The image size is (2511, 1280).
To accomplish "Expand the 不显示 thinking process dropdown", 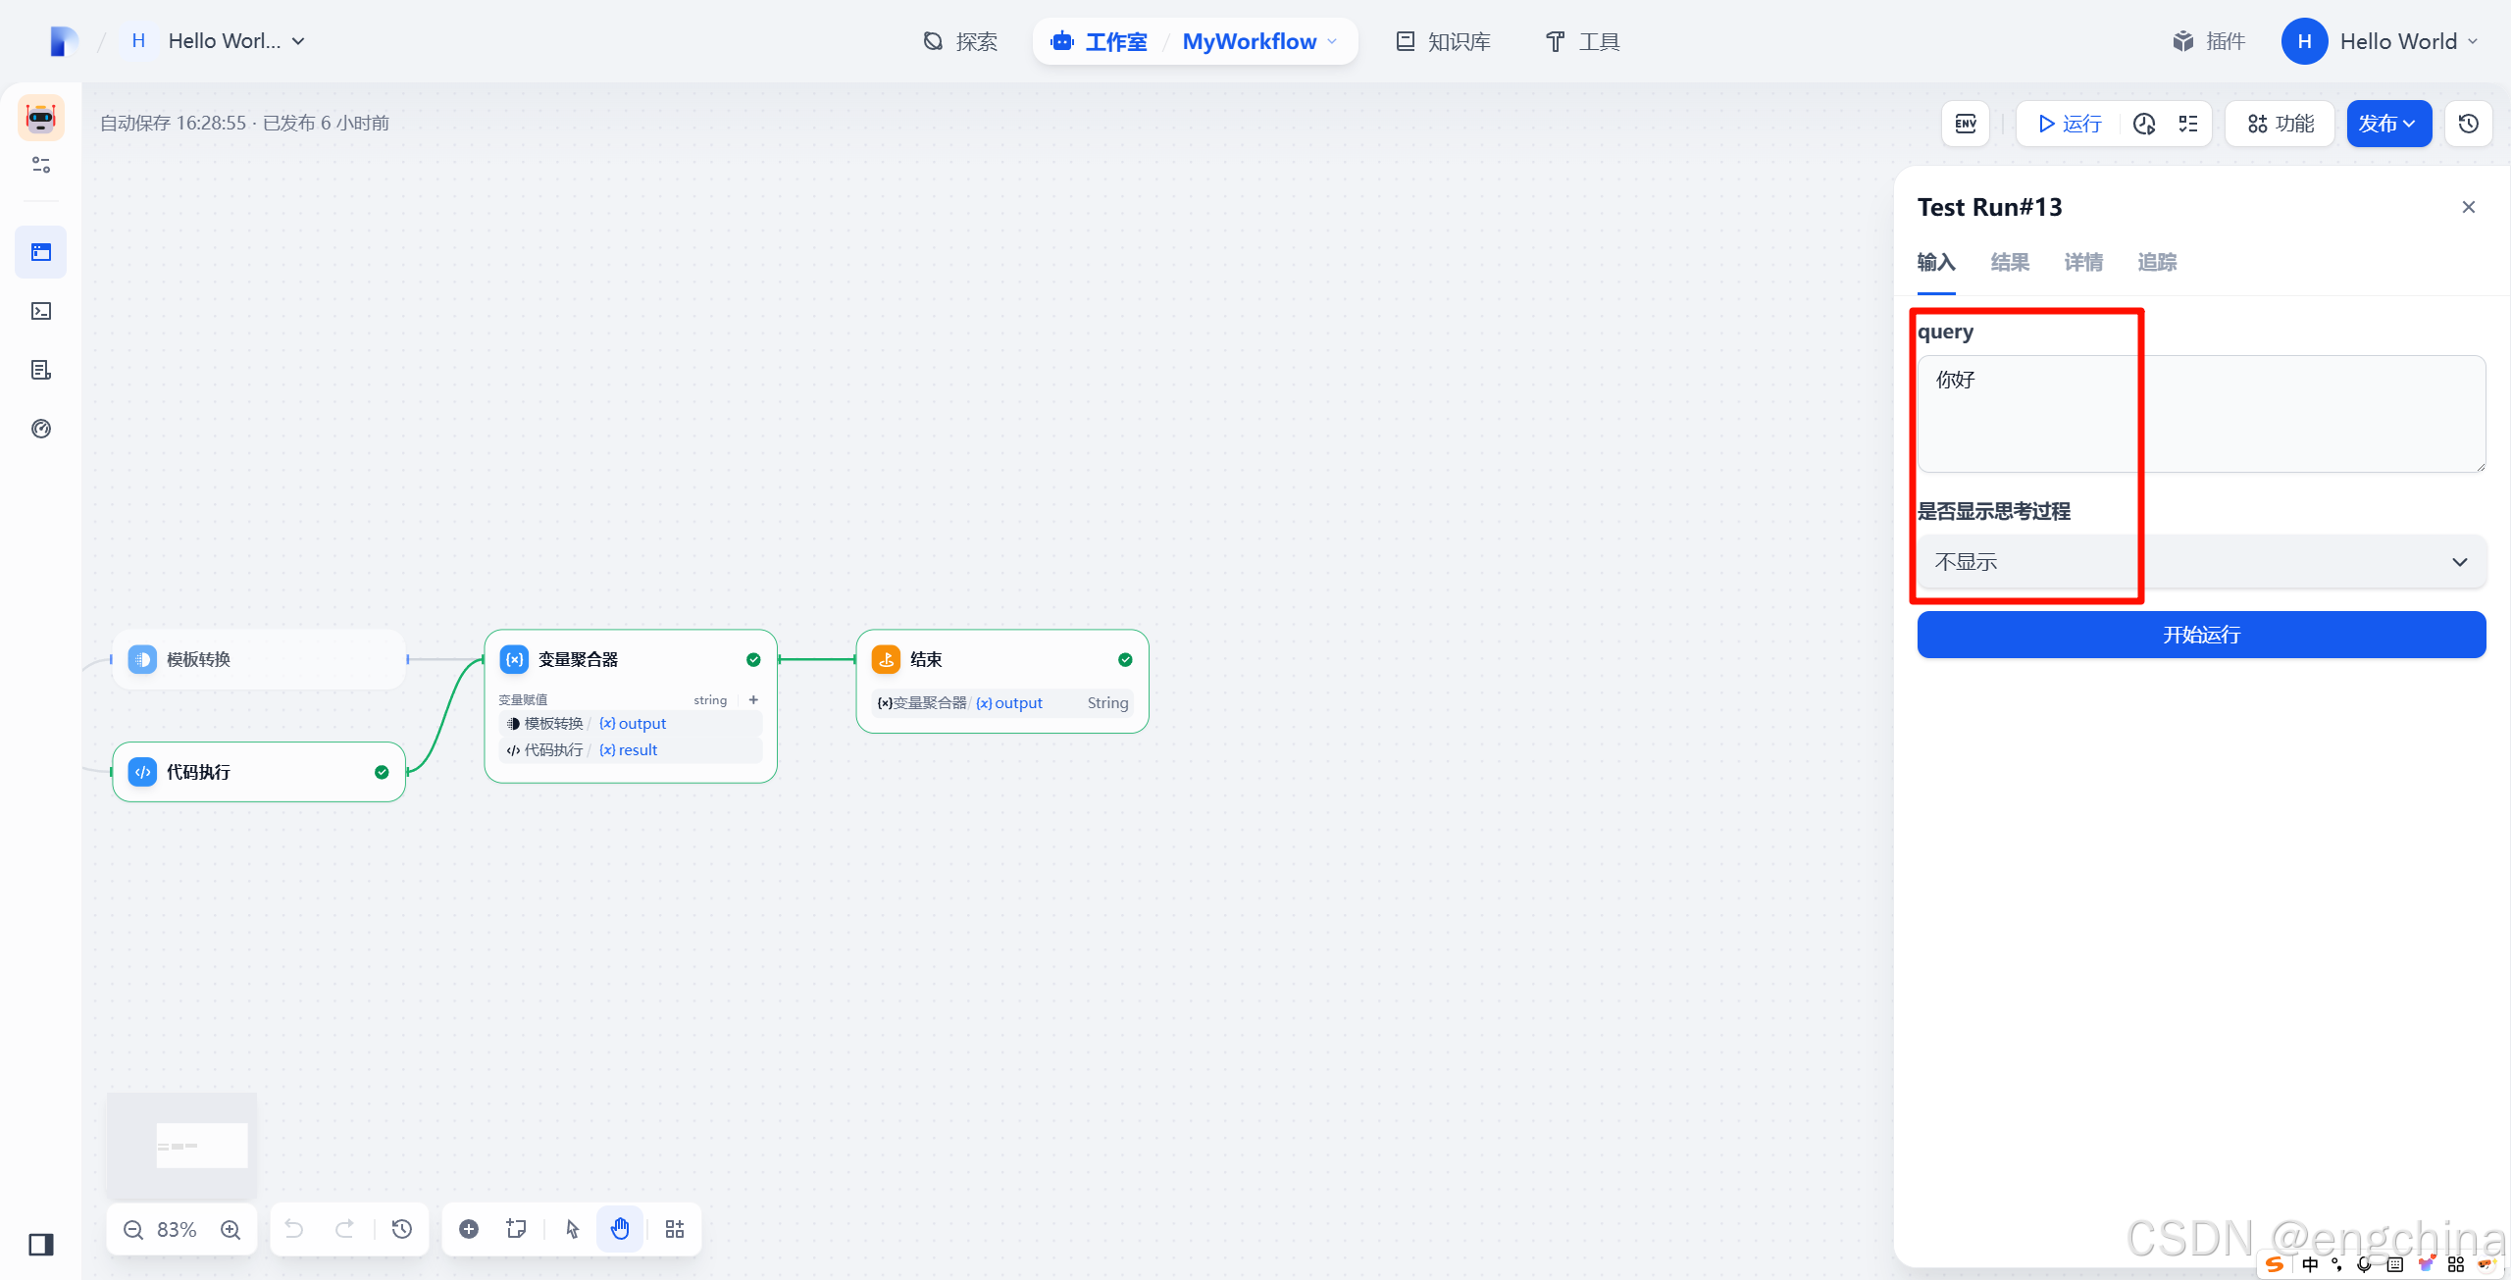I will [x=2201, y=562].
